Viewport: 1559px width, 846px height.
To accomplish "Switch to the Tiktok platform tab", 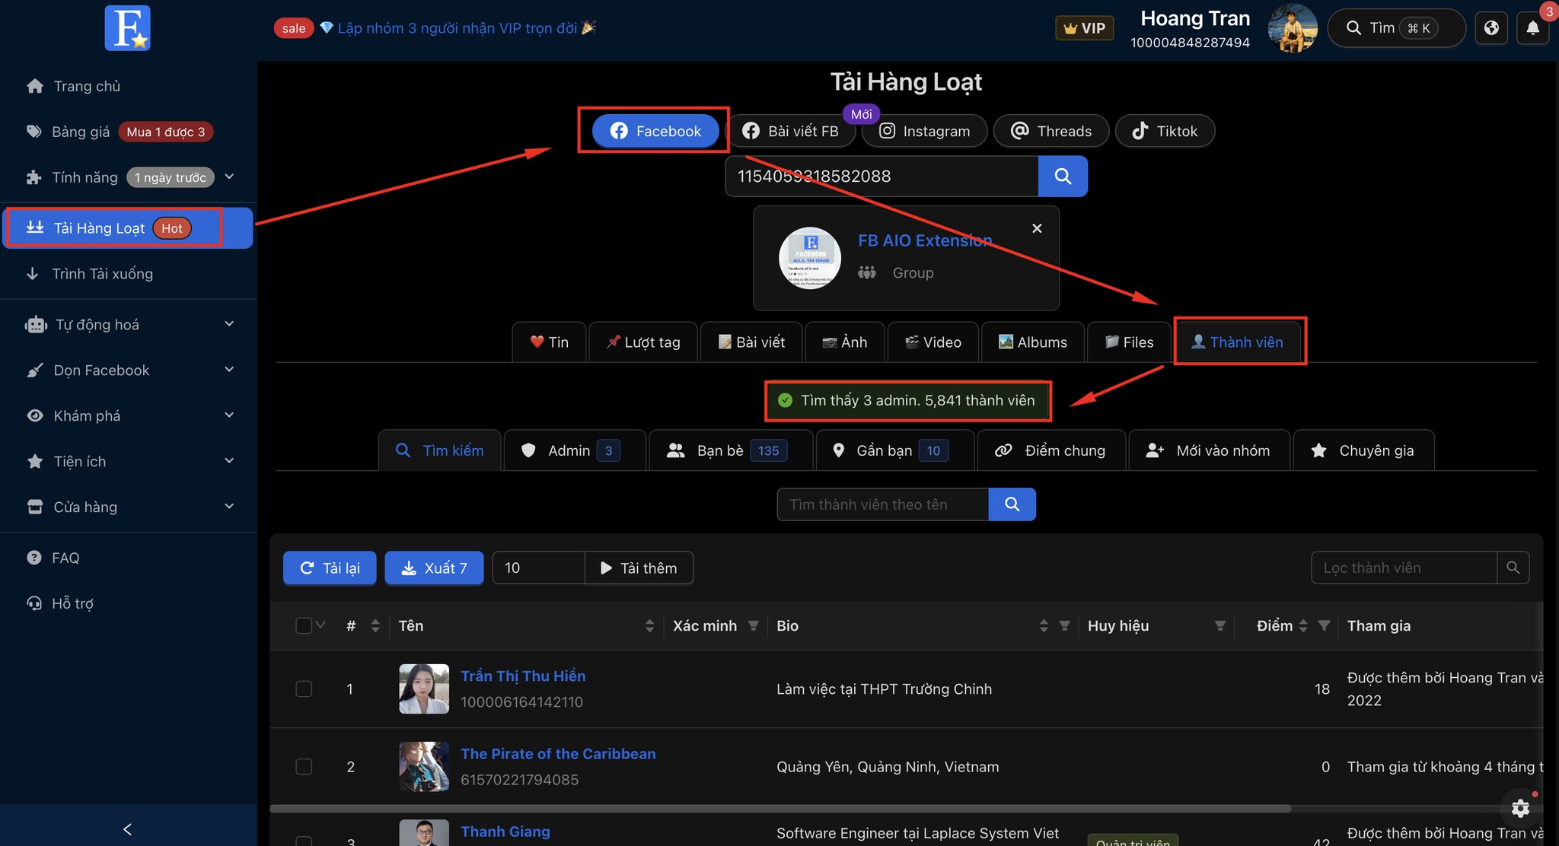I will [x=1165, y=131].
